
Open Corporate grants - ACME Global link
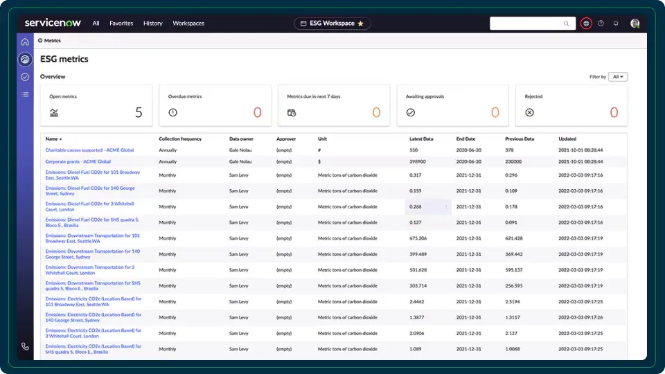coord(78,161)
